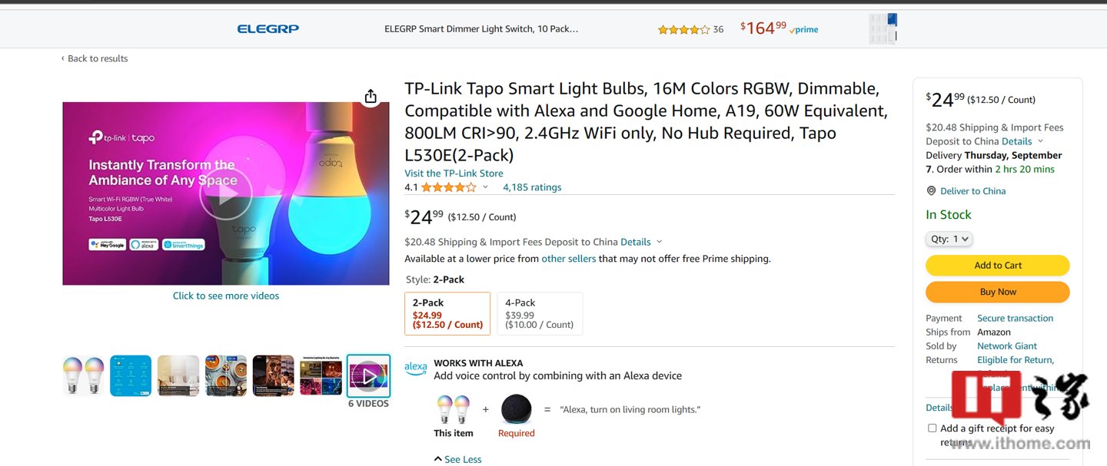Click the Alexa logo icon

415,369
